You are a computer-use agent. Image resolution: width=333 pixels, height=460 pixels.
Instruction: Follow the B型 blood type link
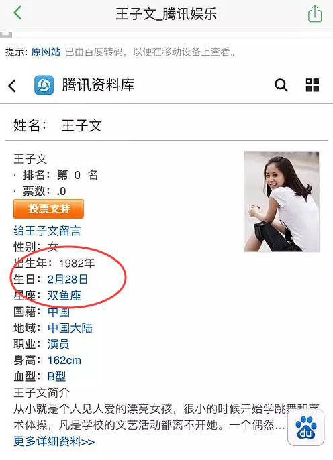[x=56, y=376]
